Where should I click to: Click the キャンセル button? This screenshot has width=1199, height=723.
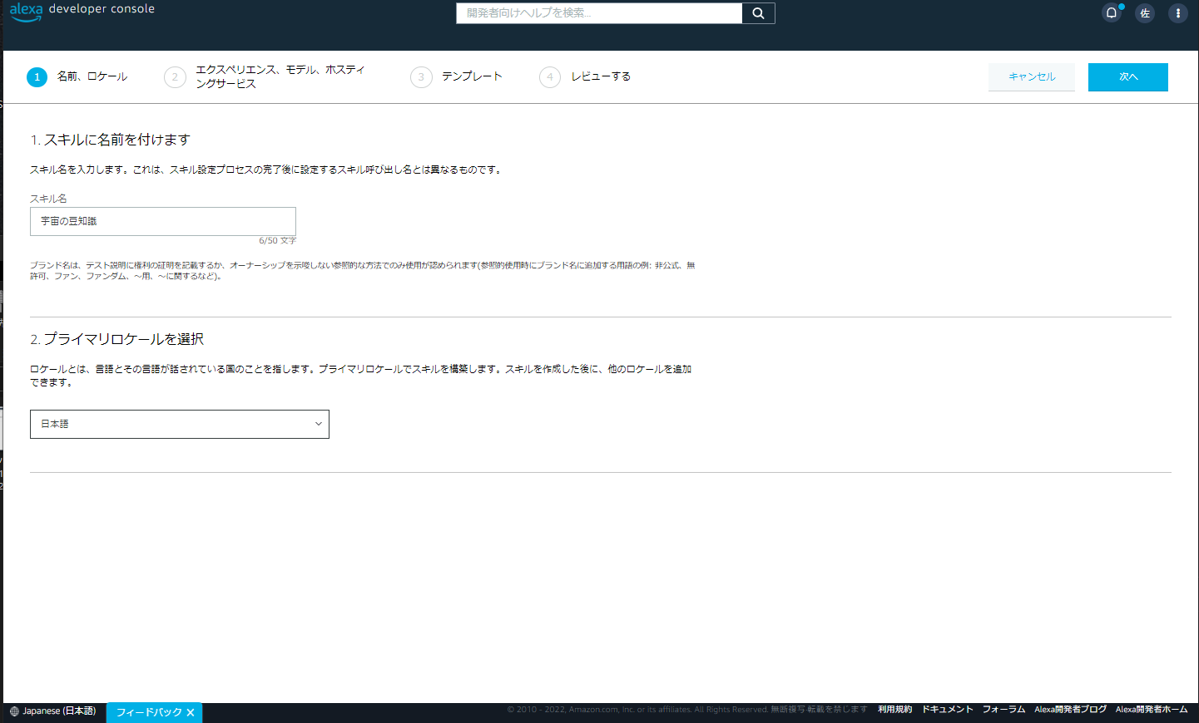point(1031,76)
